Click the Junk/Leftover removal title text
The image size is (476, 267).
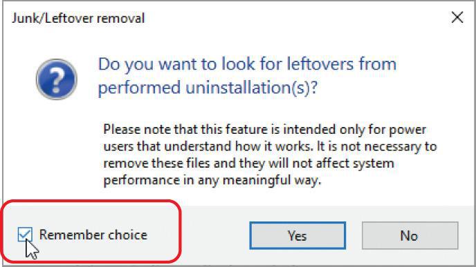click(x=78, y=18)
